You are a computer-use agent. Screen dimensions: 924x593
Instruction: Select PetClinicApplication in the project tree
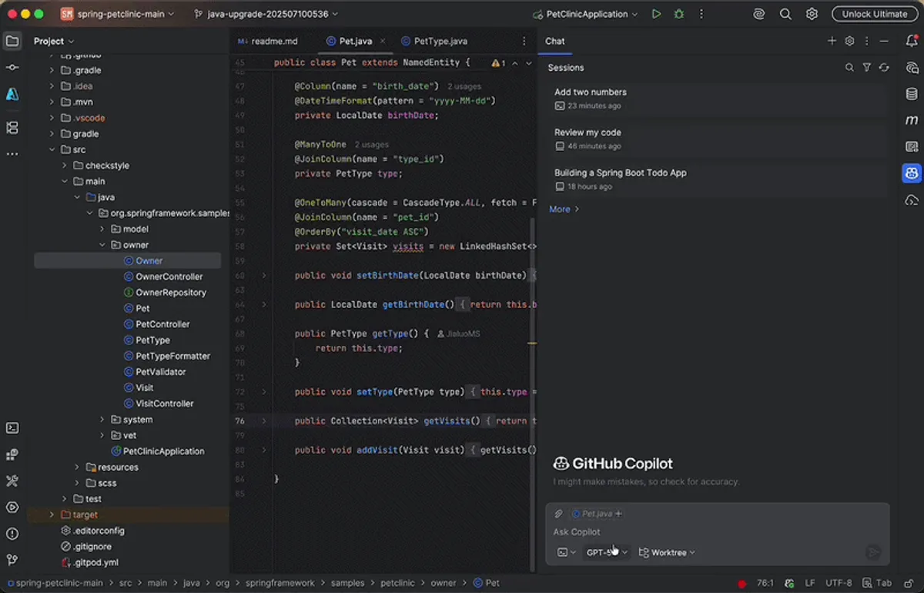coord(163,451)
